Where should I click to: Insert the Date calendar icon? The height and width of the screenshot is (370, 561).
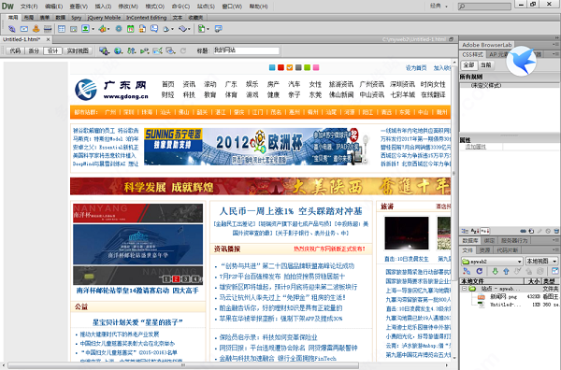131,29
